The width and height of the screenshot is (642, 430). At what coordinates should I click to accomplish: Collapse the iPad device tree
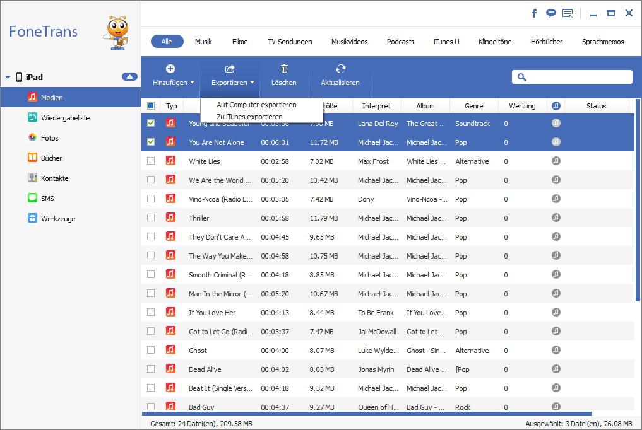8,78
